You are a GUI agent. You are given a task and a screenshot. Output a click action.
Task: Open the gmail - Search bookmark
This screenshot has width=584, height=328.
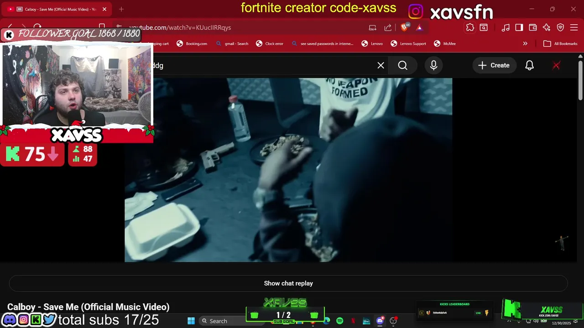(x=232, y=44)
